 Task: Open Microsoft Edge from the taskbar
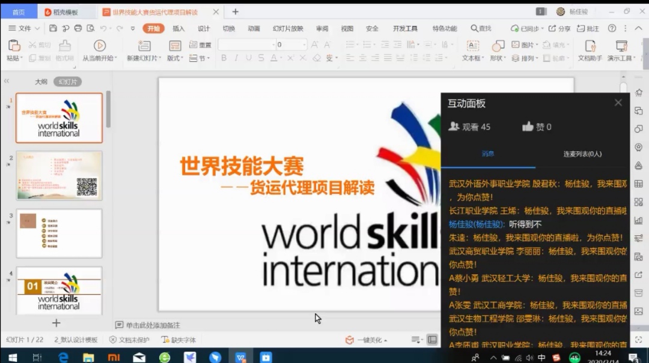pyautogui.click(x=63, y=357)
